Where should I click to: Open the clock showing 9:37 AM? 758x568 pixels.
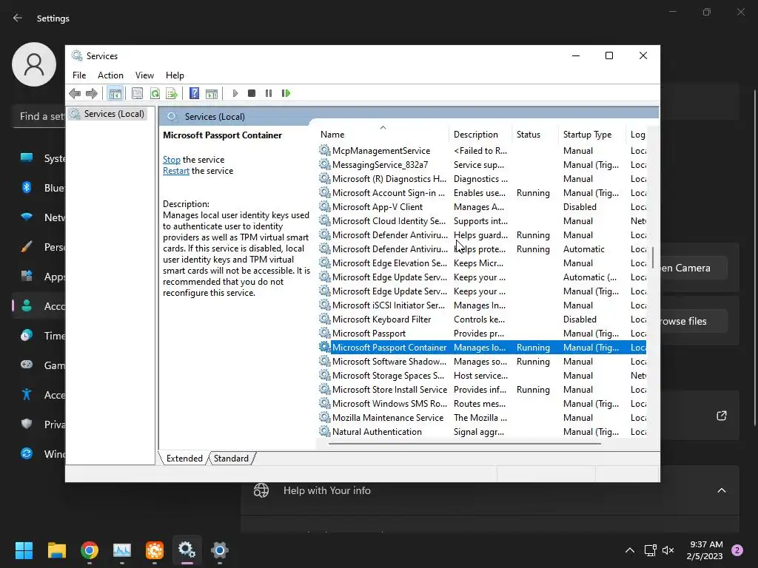705,550
